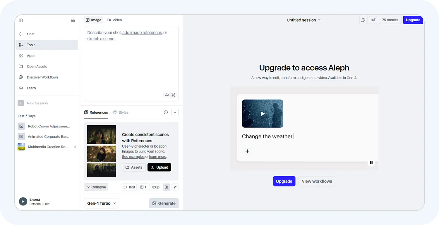439x225 pixels.
Task: Open the Gen-4 Turbo model dropdown
Action: [x=101, y=203]
